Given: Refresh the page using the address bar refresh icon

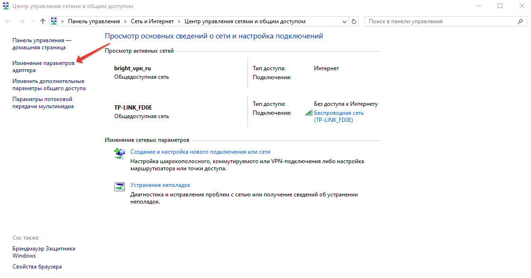Looking at the screenshot, I should (x=354, y=21).
